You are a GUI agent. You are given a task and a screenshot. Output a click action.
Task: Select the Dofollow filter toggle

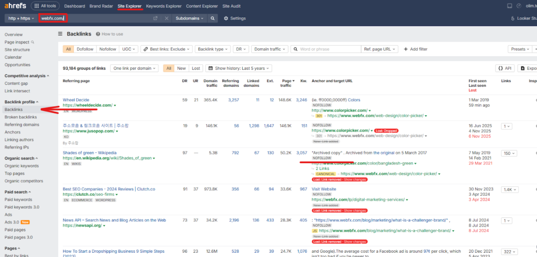(x=85, y=49)
